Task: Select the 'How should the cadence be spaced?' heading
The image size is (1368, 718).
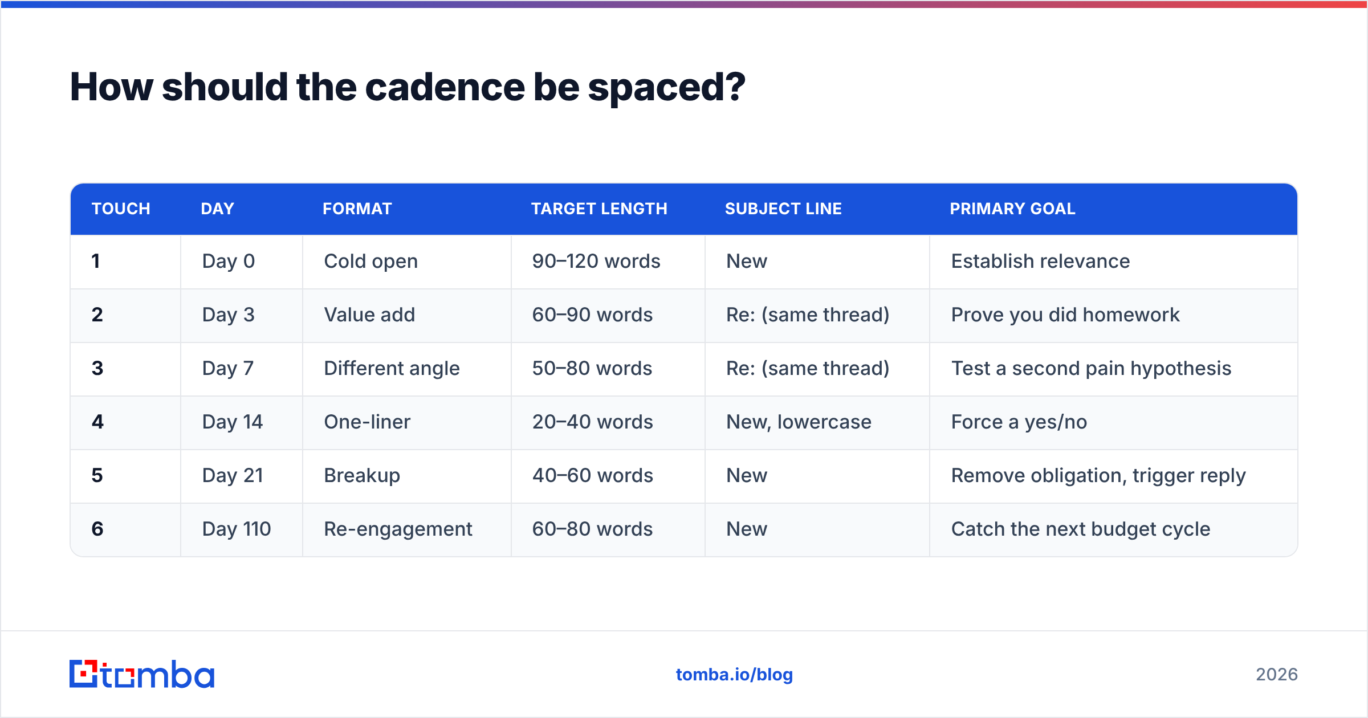Action: click(408, 87)
